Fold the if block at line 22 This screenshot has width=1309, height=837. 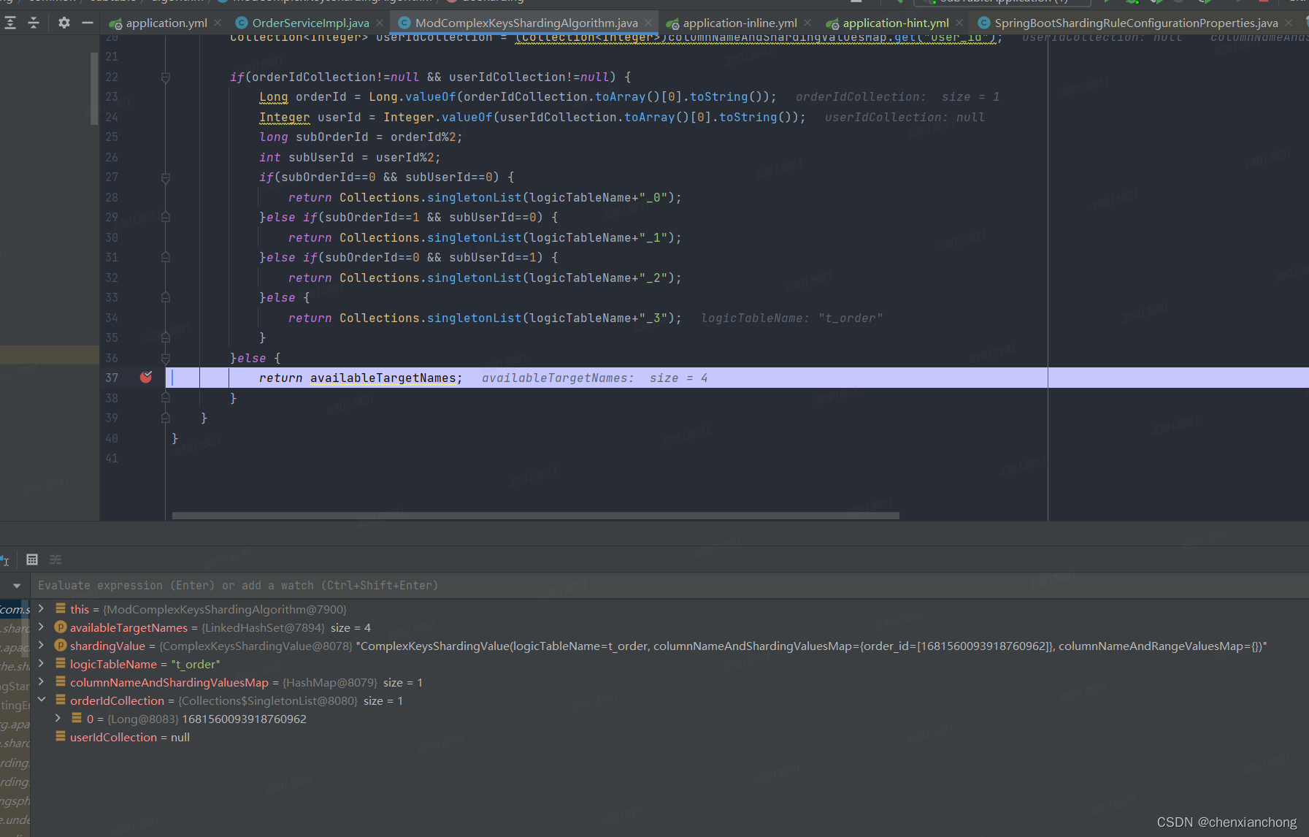pos(166,77)
